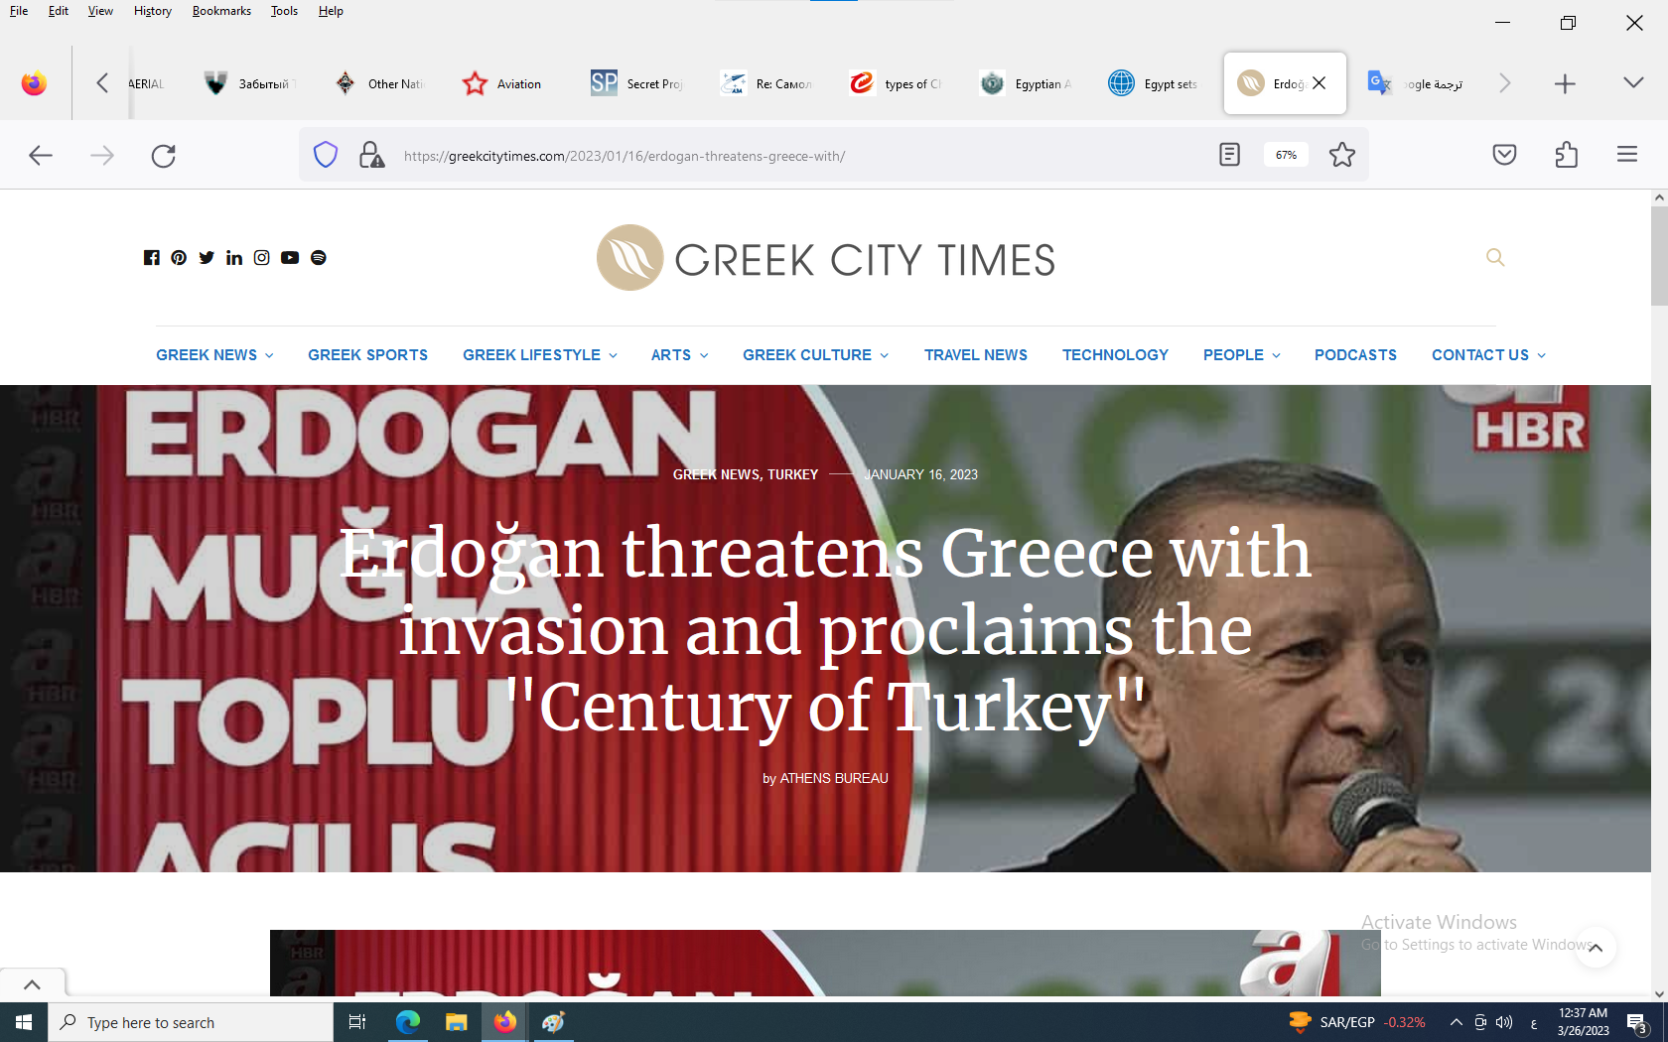Click the SAR/EGP currency widget
Image resolution: width=1668 pixels, height=1042 pixels.
click(x=1356, y=1022)
